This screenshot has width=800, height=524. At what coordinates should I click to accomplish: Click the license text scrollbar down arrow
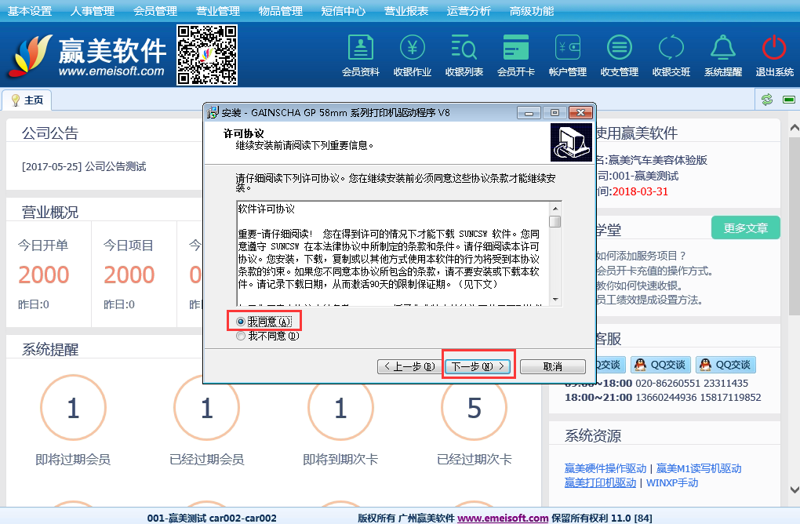[555, 299]
